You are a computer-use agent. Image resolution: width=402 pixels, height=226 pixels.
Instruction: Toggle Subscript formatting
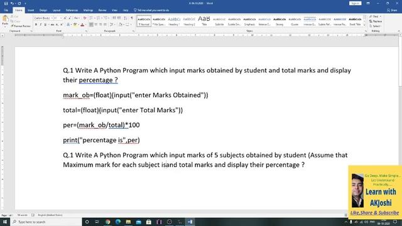point(57,24)
